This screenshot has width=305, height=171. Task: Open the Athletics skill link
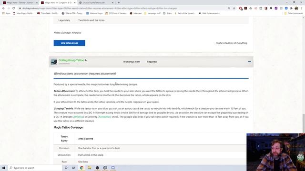click(78, 117)
